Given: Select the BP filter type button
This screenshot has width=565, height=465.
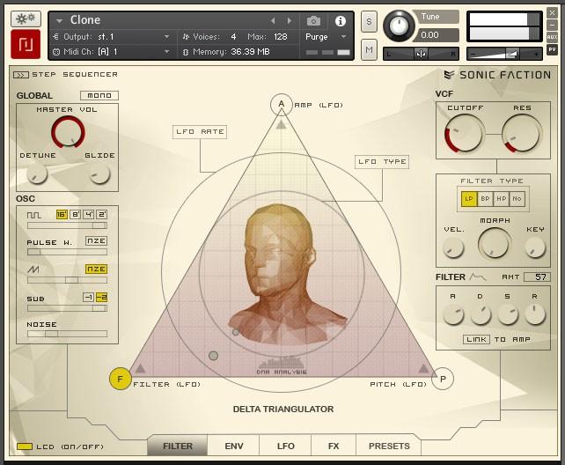Looking at the screenshot, I should 485,199.
